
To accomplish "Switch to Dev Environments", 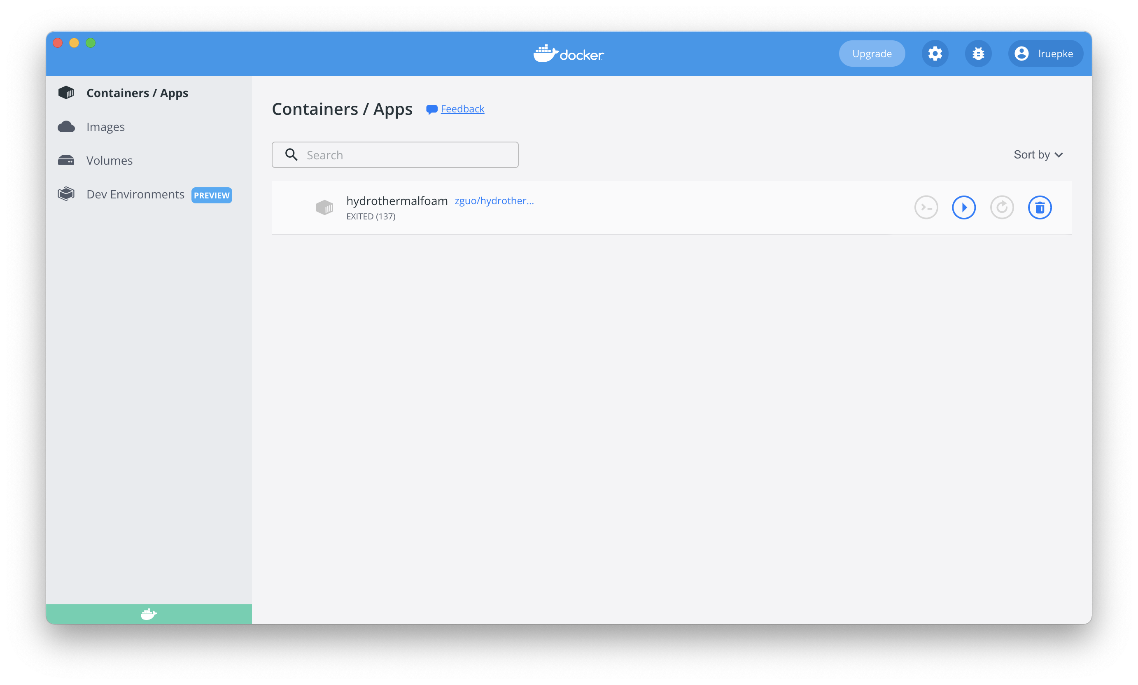I will [x=135, y=194].
